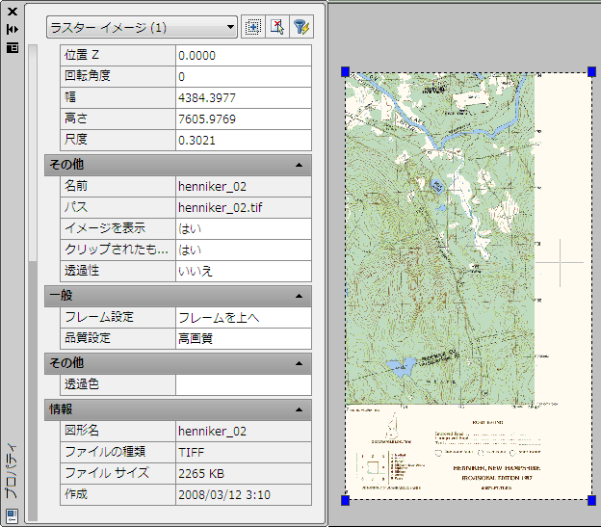Screen dimensions: 601x527
Task: Click the small palette icon below プロパティ label
Action: (12, 515)
